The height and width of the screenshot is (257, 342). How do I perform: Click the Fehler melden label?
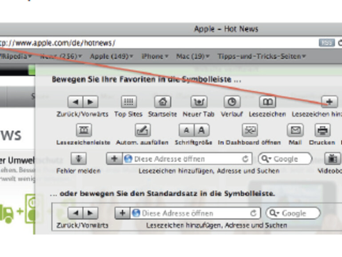(x=79, y=171)
